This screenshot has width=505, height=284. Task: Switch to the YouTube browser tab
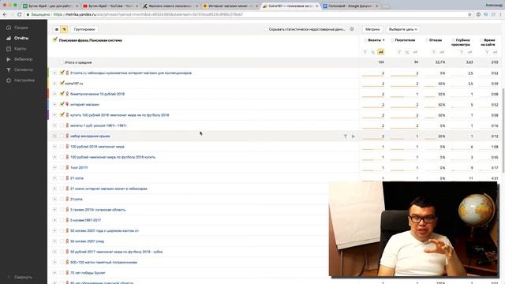[x=110, y=6]
